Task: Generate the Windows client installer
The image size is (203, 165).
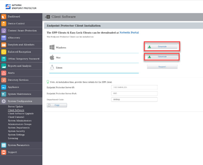Action: click(x=162, y=47)
